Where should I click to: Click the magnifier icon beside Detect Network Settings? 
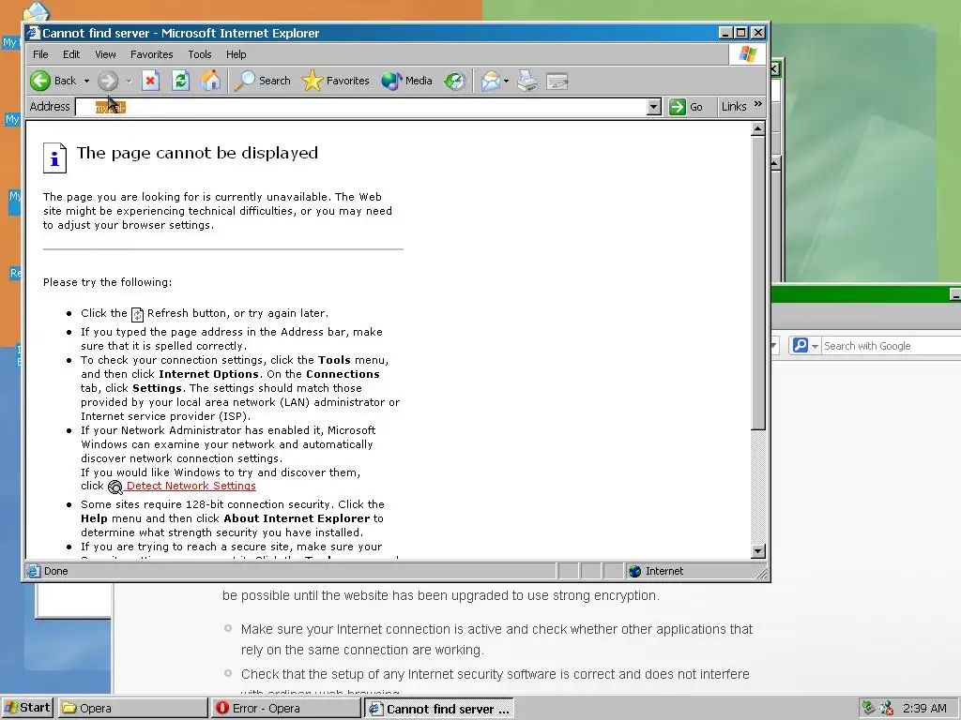pos(115,487)
